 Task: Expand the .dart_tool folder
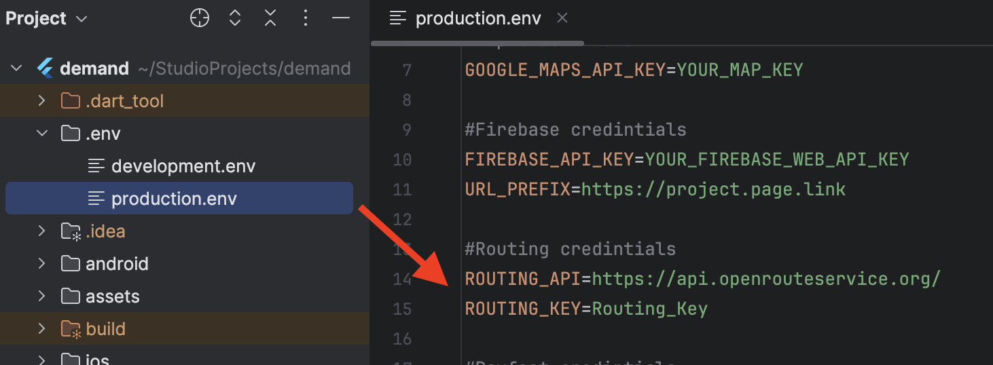click(41, 101)
